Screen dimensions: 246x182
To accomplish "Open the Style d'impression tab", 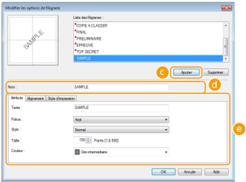I will tap(61, 99).
